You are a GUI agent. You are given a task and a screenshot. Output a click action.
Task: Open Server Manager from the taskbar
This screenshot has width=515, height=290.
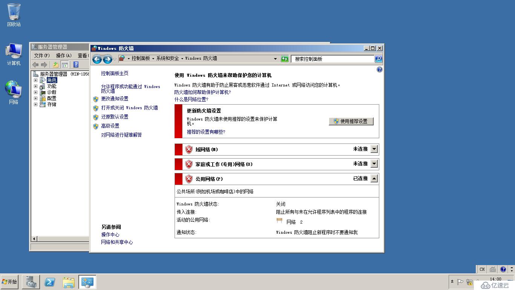(31, 282)
